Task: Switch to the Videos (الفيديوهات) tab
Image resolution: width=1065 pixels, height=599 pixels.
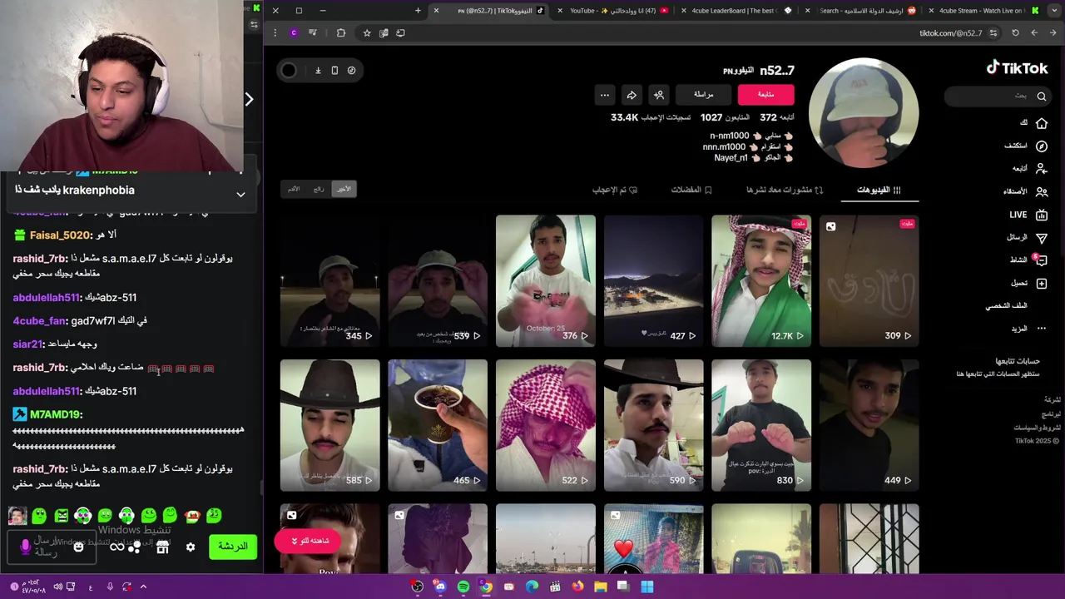Action: pyautogui.click(x=879, y=191)
